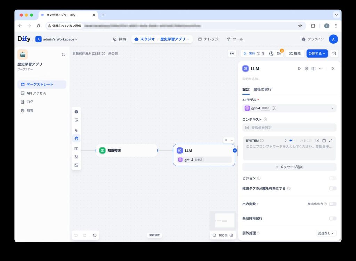Image resolution: width=356 pixels, height=261 pixels.
Task: Enable the ビジョン toggle
Action: (332, 178)
